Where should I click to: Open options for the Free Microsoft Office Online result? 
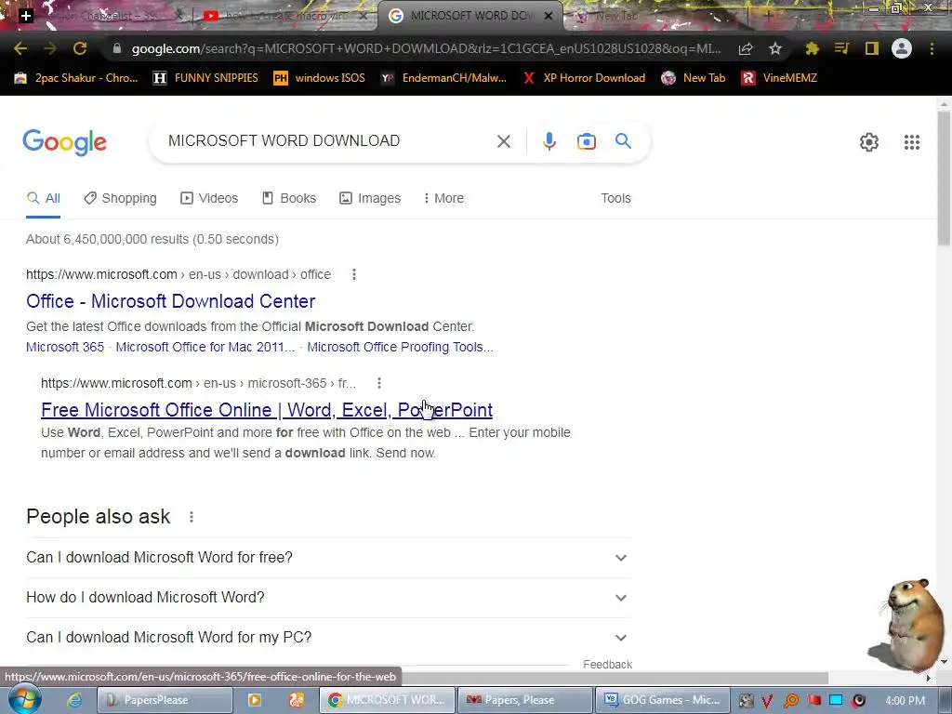point(379,383)
